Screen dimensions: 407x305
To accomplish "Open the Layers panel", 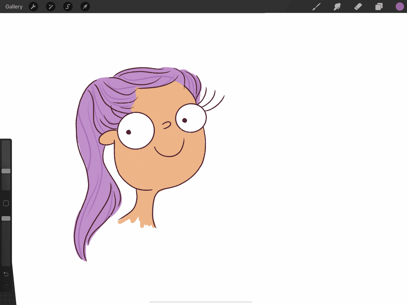I will (379, 7).
